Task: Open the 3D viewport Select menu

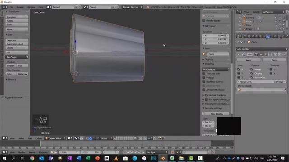Action: [x=21, y=138]
